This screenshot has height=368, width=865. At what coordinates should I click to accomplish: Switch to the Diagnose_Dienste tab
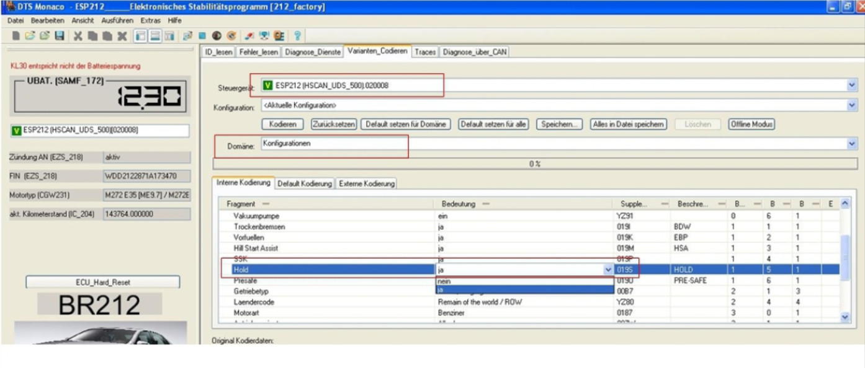(313, 52)
